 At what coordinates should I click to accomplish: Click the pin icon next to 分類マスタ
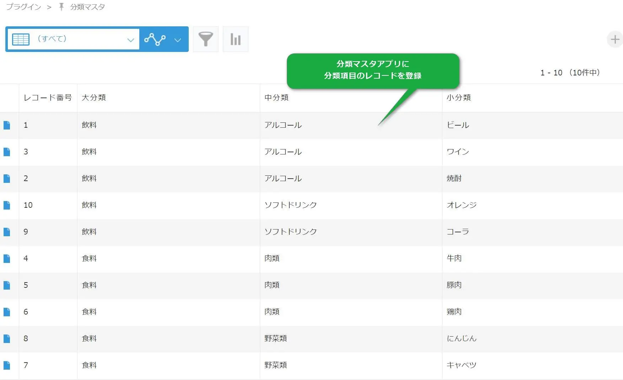[60, 6]
